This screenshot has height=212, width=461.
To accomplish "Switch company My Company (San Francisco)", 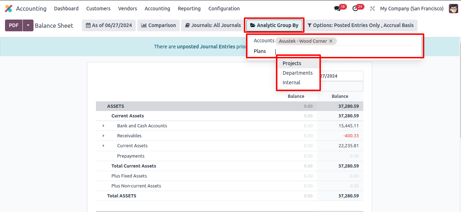I will click(x=412, y=9).
